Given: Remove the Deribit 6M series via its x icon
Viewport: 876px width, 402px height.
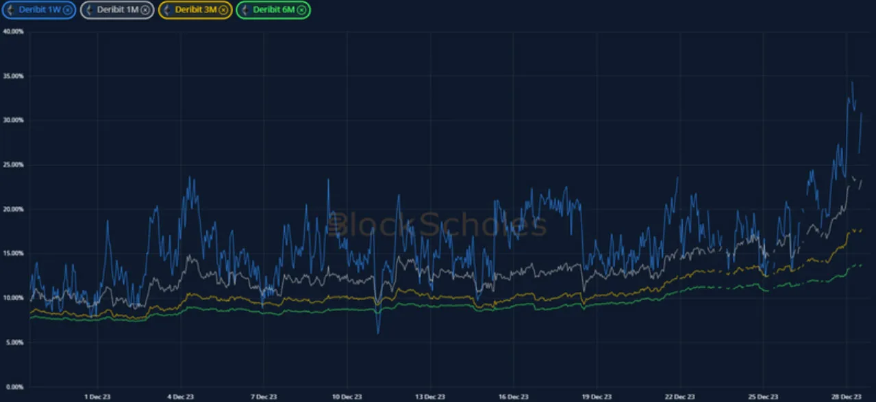Looking at the screenshot, I should pyautogui.click(x=301, y=10).
